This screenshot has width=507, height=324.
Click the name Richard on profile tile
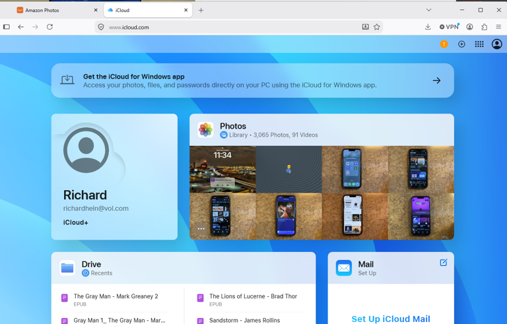(85, 195)
